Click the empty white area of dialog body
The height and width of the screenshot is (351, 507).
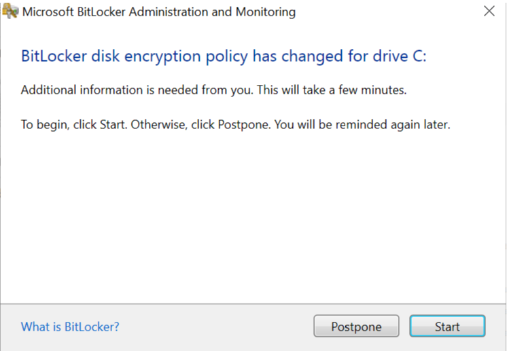click(x=253, y=217)
